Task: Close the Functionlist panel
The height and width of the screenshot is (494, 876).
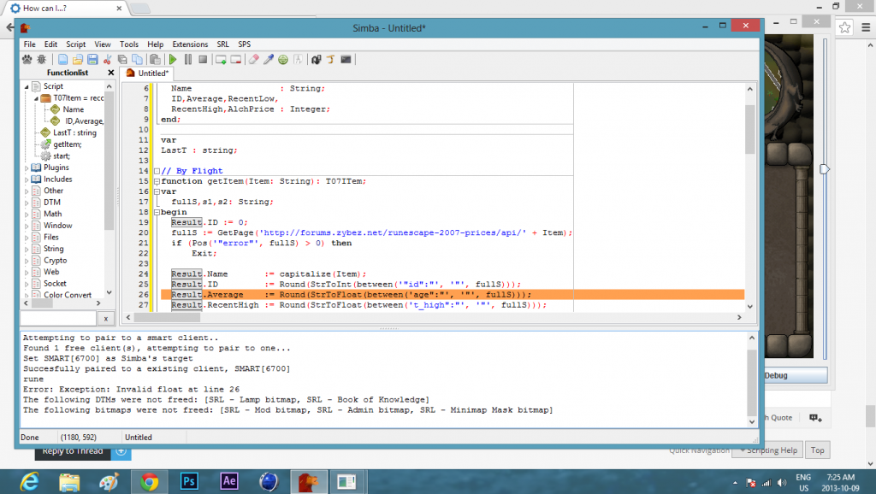Action: click(110, 74)
